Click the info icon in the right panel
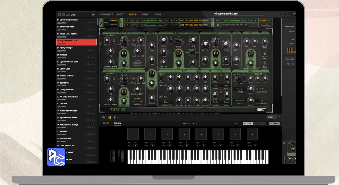The height and width of the screenshot is (185, 339). point(288,20)
